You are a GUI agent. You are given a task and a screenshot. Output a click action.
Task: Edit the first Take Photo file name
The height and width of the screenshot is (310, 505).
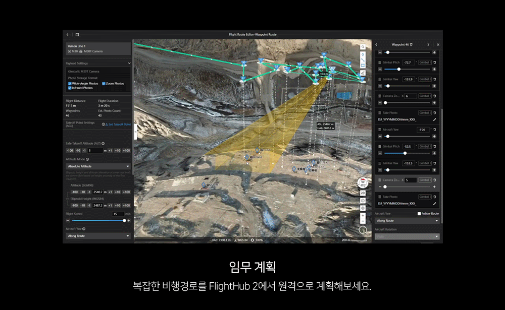(434, 119)
